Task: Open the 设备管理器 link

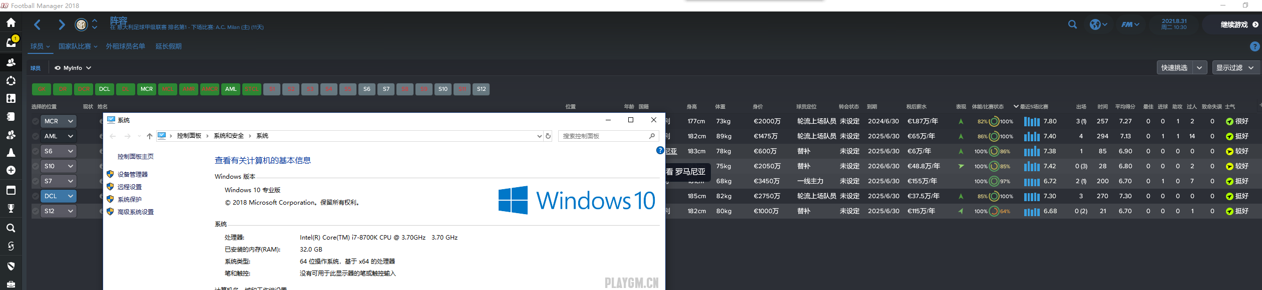Action: pyautogui.click(x=133, y=175)
